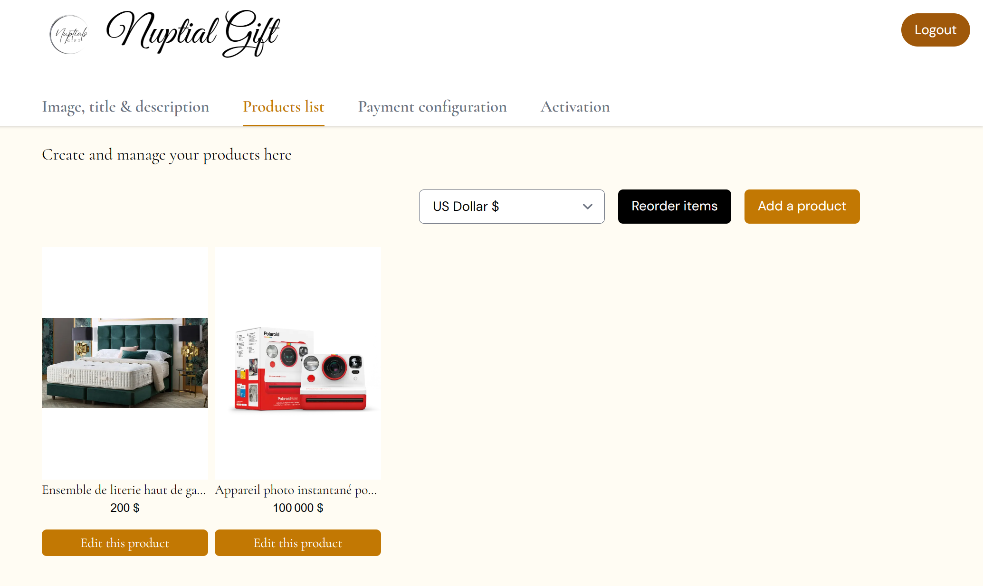
Task: Click the Ensemble de literie product title
Action: click(x=124, y=490)
